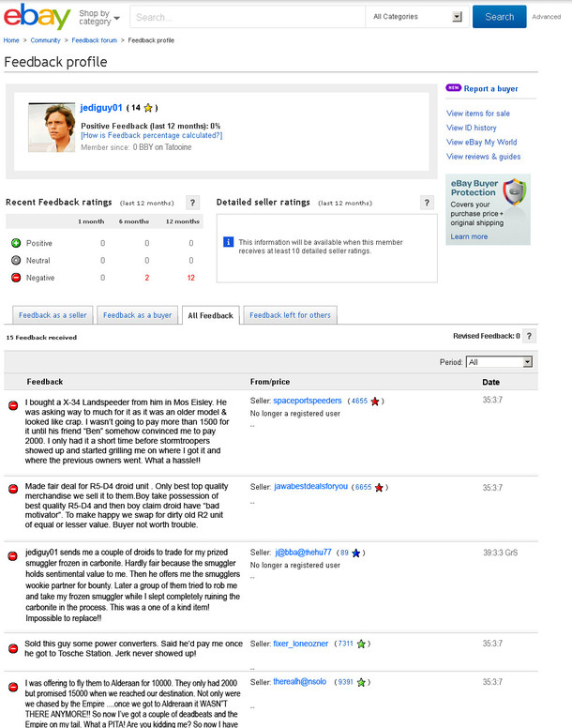572x728 pixels.
Task: Click the Date column header
Action: [490, 382]
